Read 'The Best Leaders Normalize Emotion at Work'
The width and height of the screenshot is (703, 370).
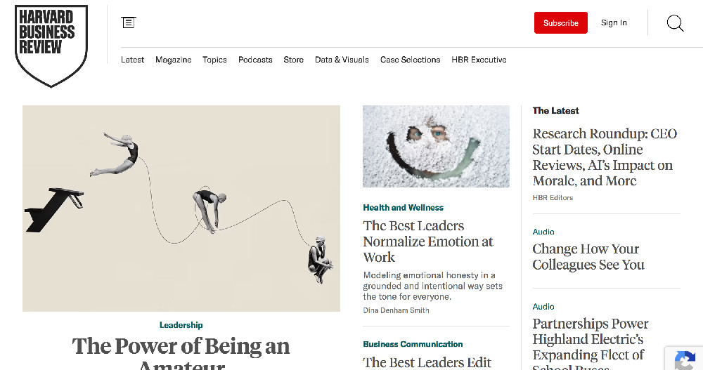click(427, 242)
